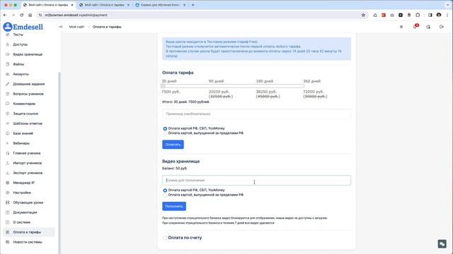Select the 180 дней tariff period

click(264, 81)
